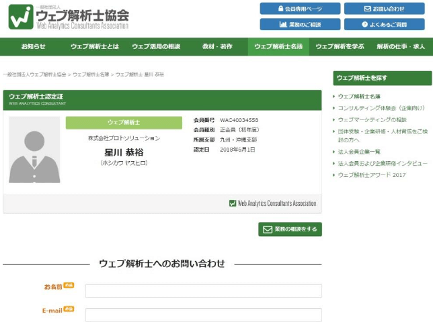Open sidebar link ウェブ解析士名簿
This screenshot has height=322, width=433.
pos(359,97)
